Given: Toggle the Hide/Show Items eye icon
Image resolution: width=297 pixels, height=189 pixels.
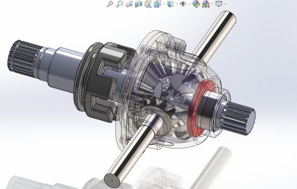Looking at the screenshot, I should tap(183, 4).
